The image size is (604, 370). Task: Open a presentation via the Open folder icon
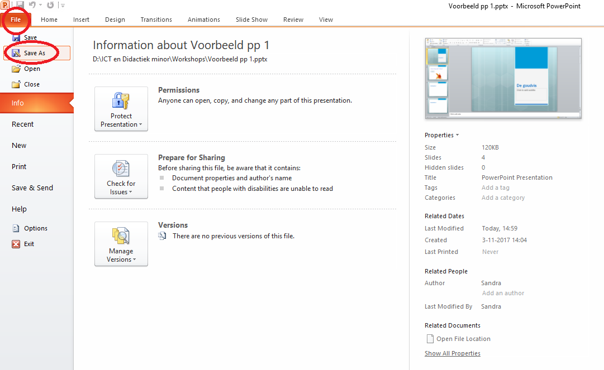click(x=16, y=69)
